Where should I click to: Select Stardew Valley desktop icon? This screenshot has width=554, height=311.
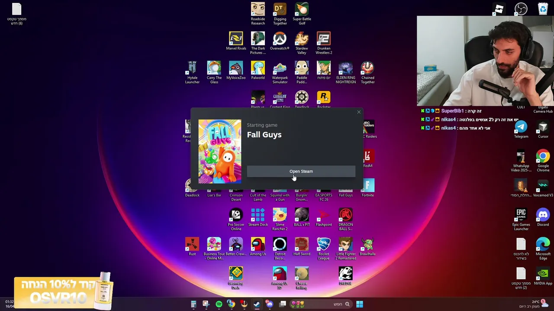[302, 43]
